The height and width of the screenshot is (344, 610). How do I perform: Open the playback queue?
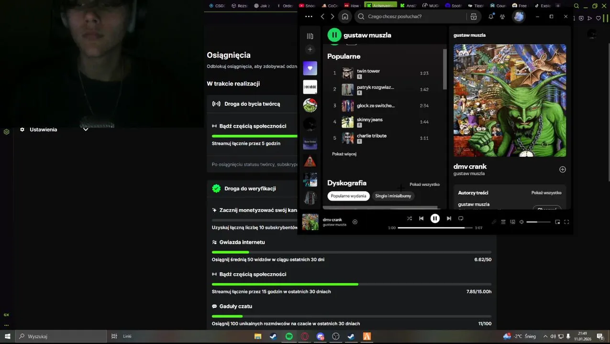(x=503, y=222)
